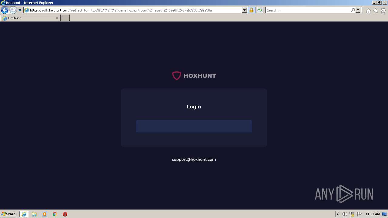The height and width of the screenshot is (218, 388).
Task: Expand the address bar autocomplete dropdown
Action: (x=245, y=10)
